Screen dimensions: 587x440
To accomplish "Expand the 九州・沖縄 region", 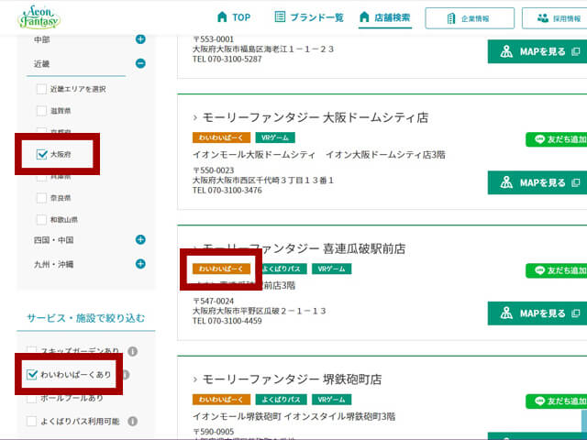I will [140, 264].
